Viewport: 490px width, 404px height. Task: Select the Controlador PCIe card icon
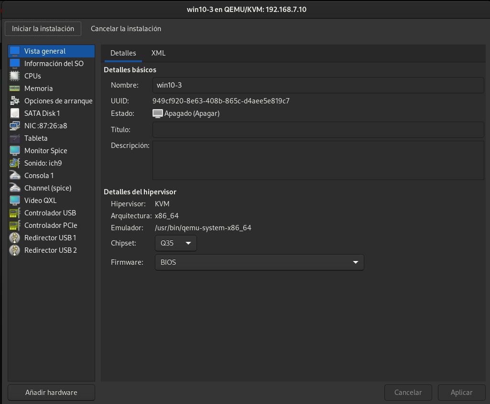15,225
